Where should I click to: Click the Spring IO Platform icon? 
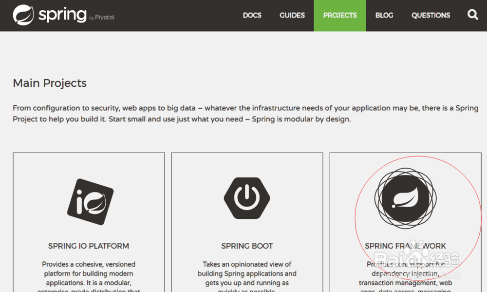coord(91,202)
